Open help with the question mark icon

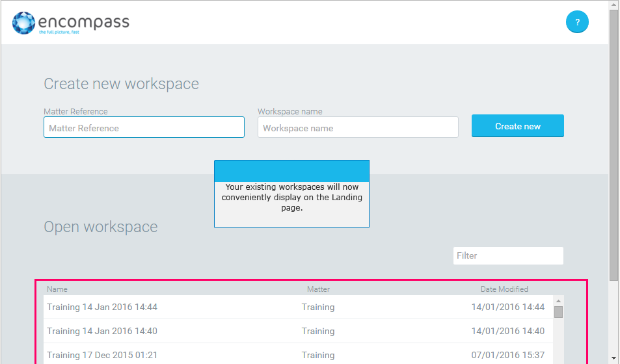577,21
